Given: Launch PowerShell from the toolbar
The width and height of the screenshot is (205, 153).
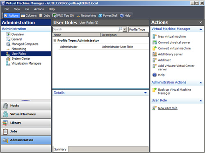Looking at the screenshot, I should click(x=108, y=16).
